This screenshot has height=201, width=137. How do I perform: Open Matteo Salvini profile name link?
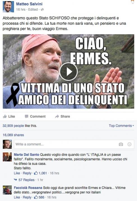click(29, 4)
